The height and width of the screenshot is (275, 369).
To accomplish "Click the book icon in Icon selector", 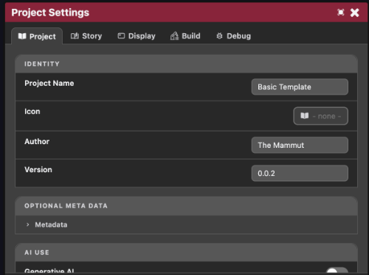I will pyautogui.click(x=305, y=116).
